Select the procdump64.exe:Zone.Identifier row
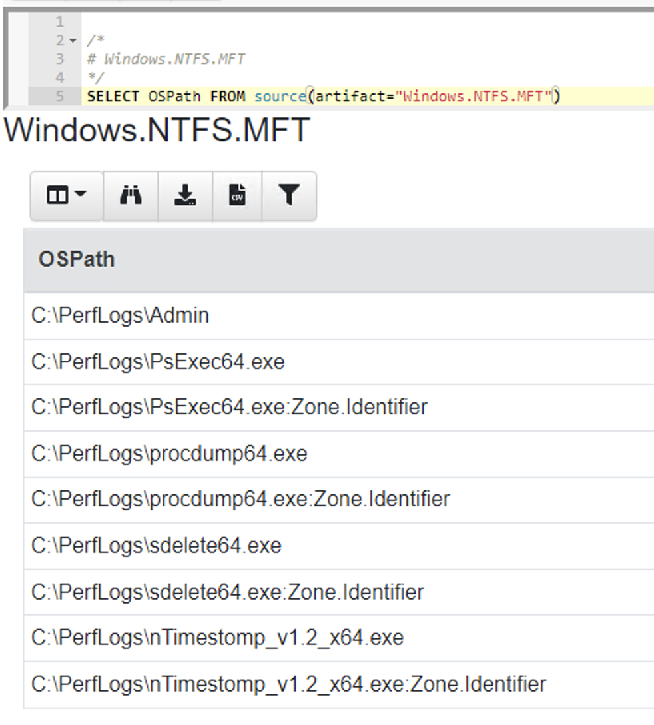The image size is (654, 725). 339,500
